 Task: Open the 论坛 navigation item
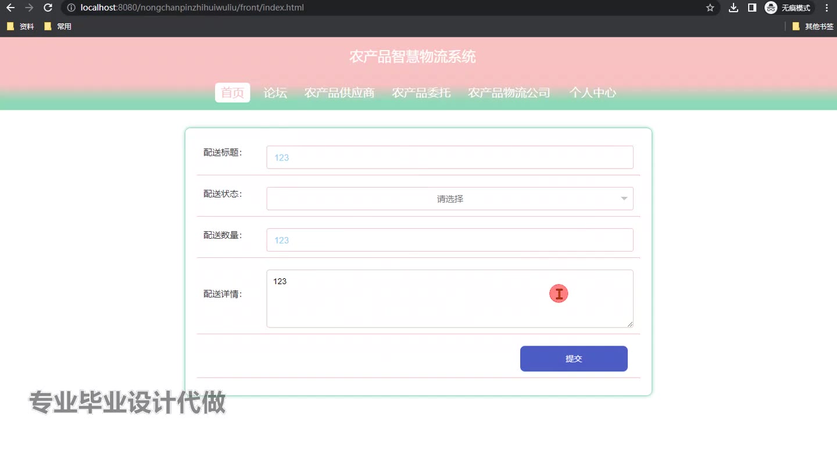point(276,92)
